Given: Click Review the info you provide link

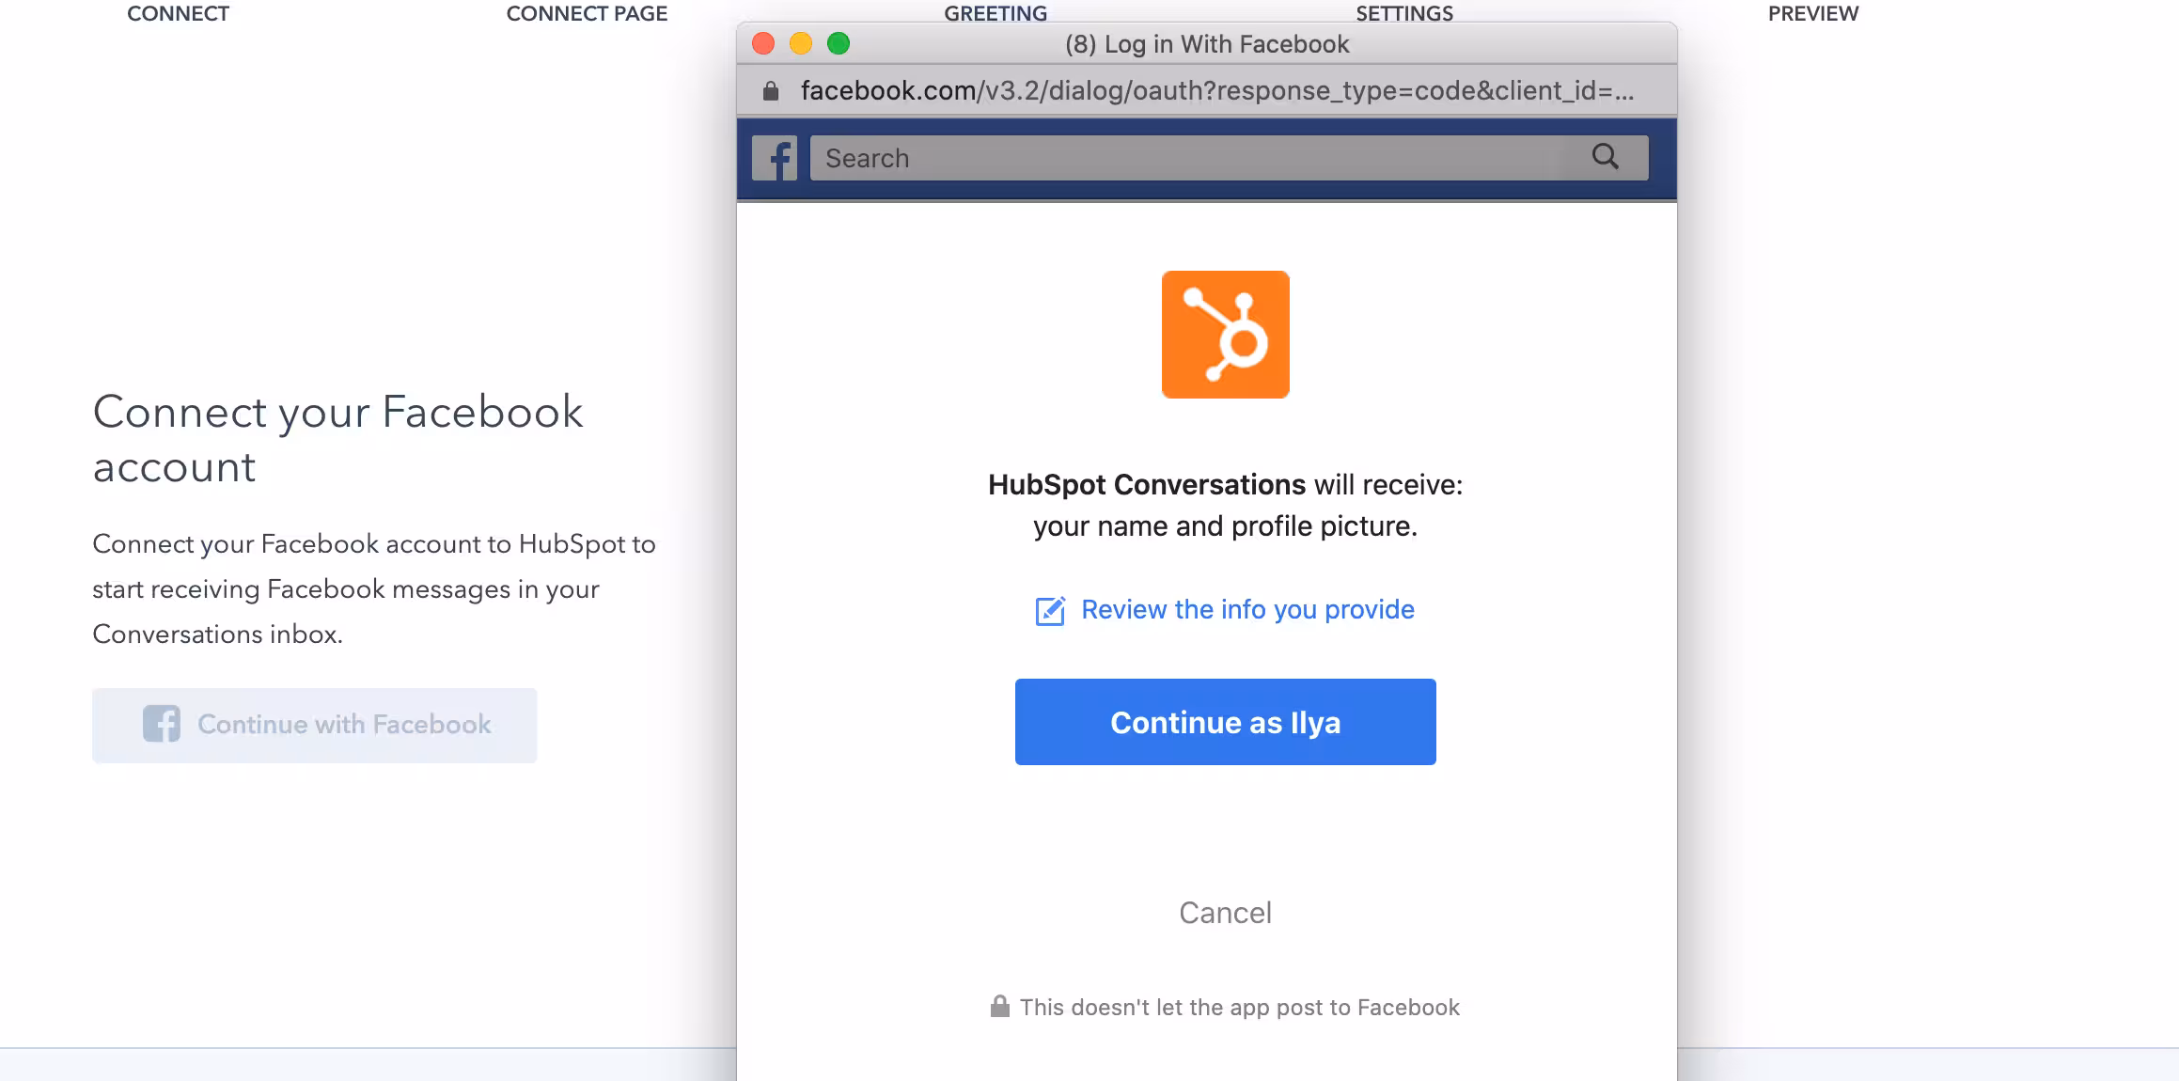Looking at the screenshot, I should (x=1247, y=610).
